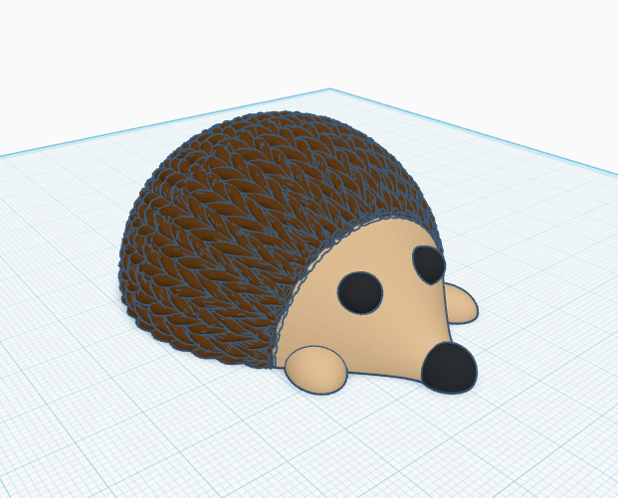Select the hedgehog's black nose shape
Viewport: 618px width, 498px height.
tap(449, 368)
